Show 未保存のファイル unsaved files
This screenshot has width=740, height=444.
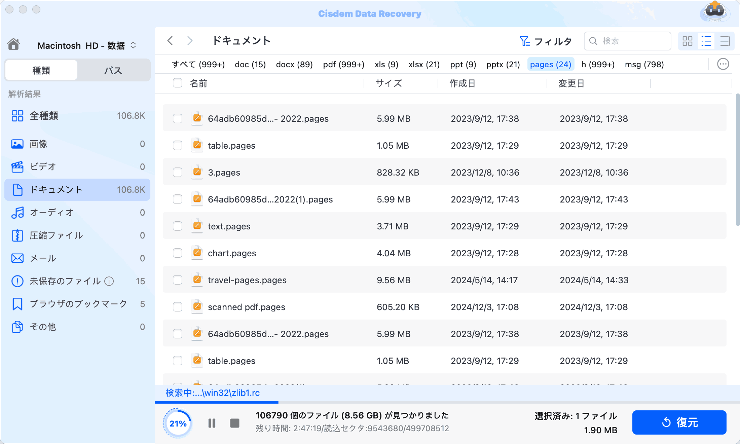coord(77,281)
